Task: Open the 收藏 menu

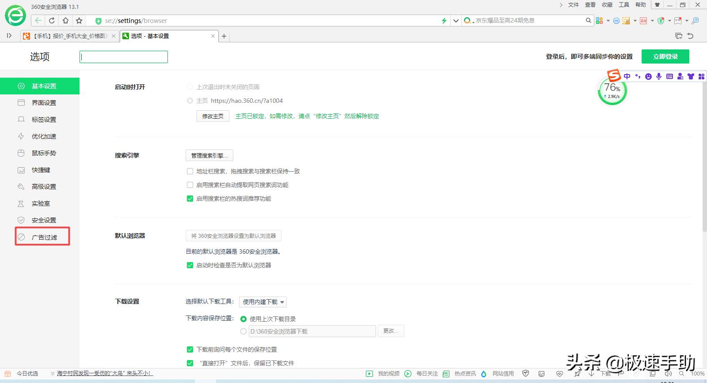Action: [x=607, y=5]
